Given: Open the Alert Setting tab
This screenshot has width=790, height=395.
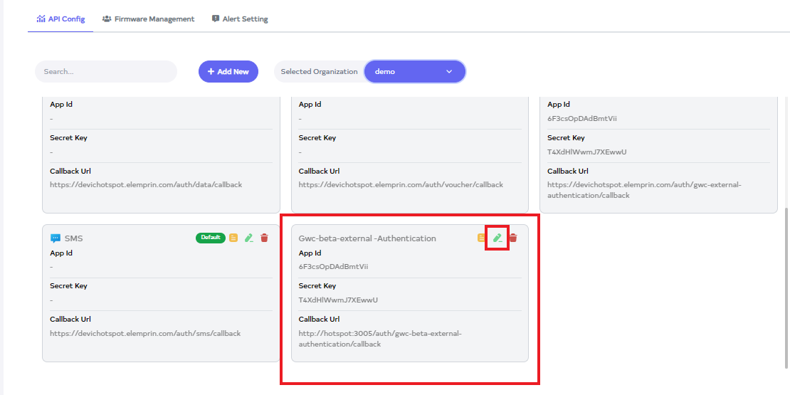Looking at the screenshot, I should pyautogui.click(x=240, y=19).
